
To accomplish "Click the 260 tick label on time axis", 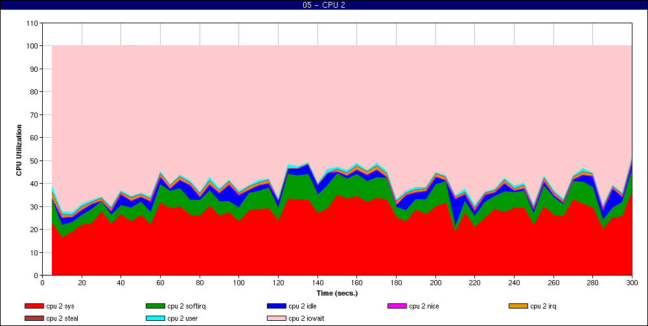I will pyautogui.click(x=553, y=283).
